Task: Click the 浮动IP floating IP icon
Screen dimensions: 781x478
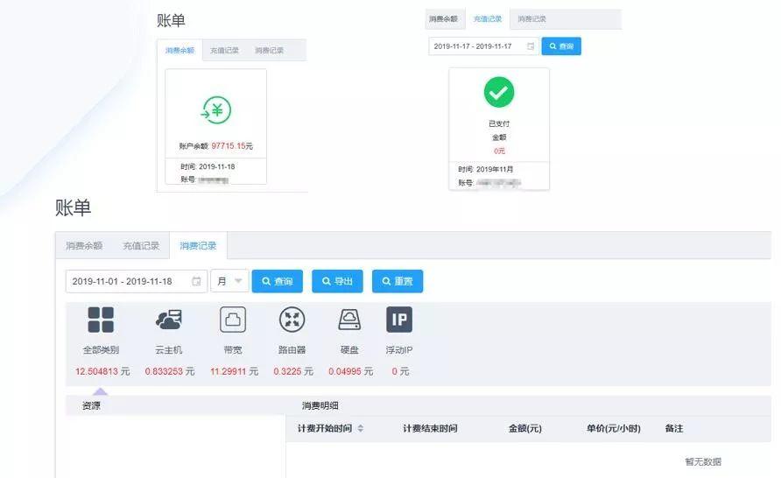Action: 399,320
